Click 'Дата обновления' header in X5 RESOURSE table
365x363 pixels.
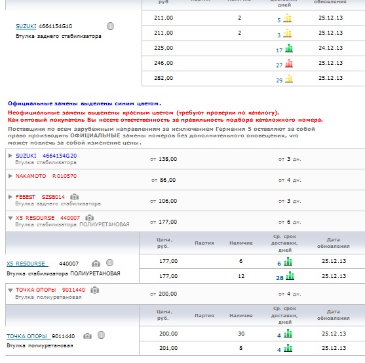333,243
